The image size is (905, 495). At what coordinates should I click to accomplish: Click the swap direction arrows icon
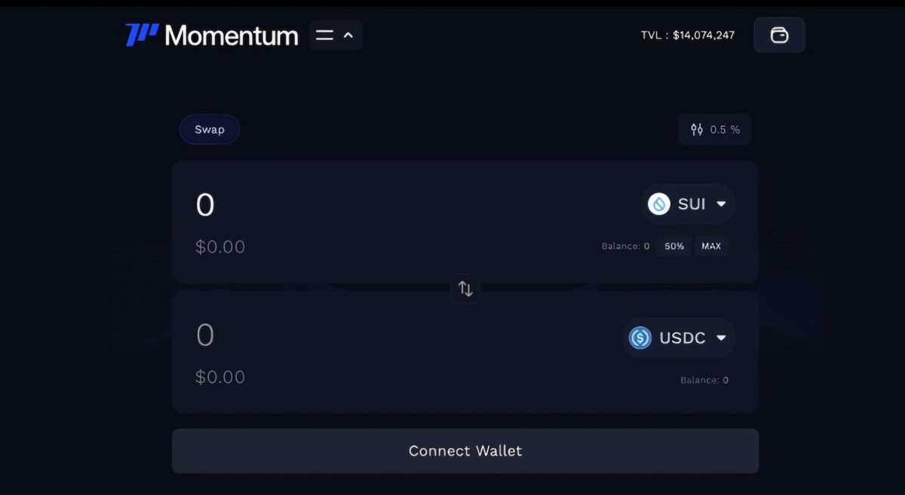pyautogui.click(x=465, y=289)
